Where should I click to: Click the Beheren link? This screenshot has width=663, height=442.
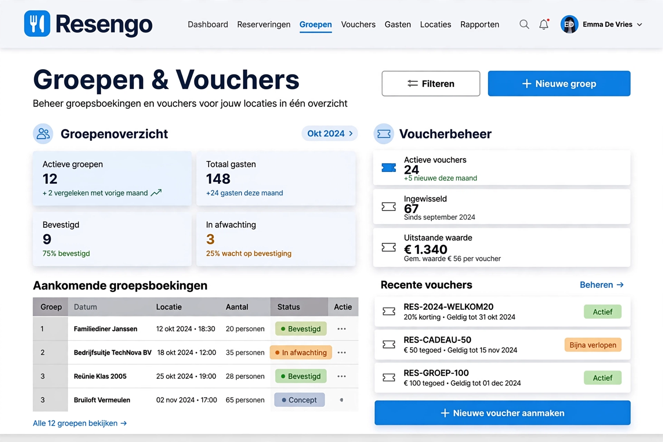[602, 285]
